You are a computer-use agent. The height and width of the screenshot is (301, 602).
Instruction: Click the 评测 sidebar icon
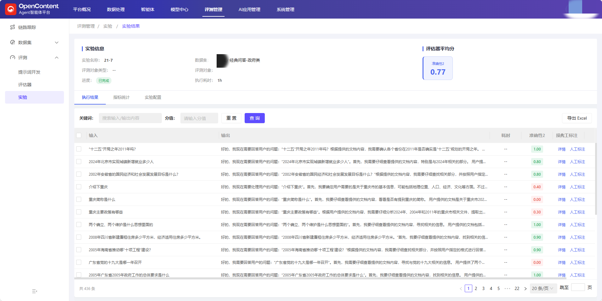tap(13, 58)
